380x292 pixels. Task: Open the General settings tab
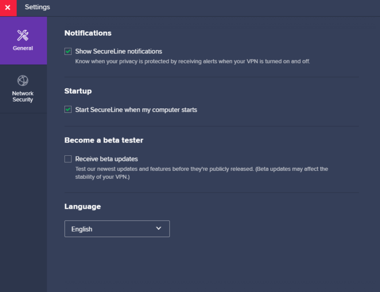point(23,41)
